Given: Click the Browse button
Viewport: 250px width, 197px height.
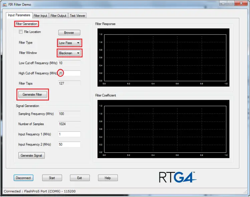Looking at the screenshot, I should coord(69,33).
